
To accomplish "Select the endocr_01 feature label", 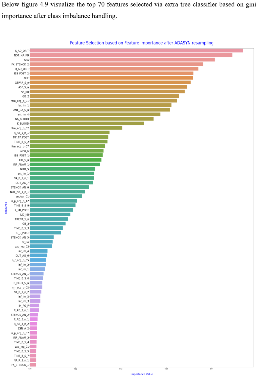I will coord(22,196).
